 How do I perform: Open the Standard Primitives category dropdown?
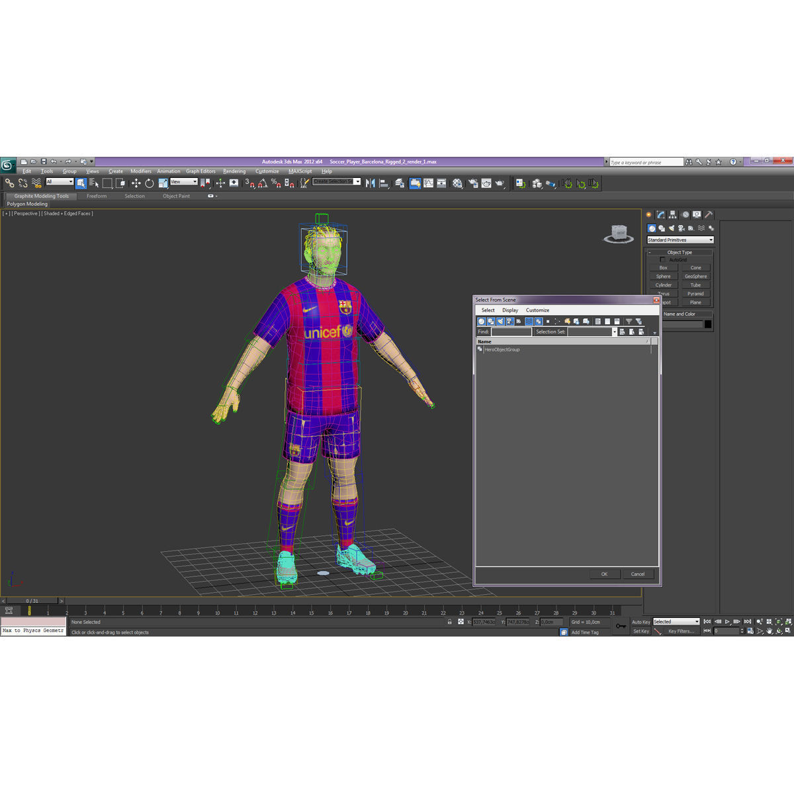680,240
